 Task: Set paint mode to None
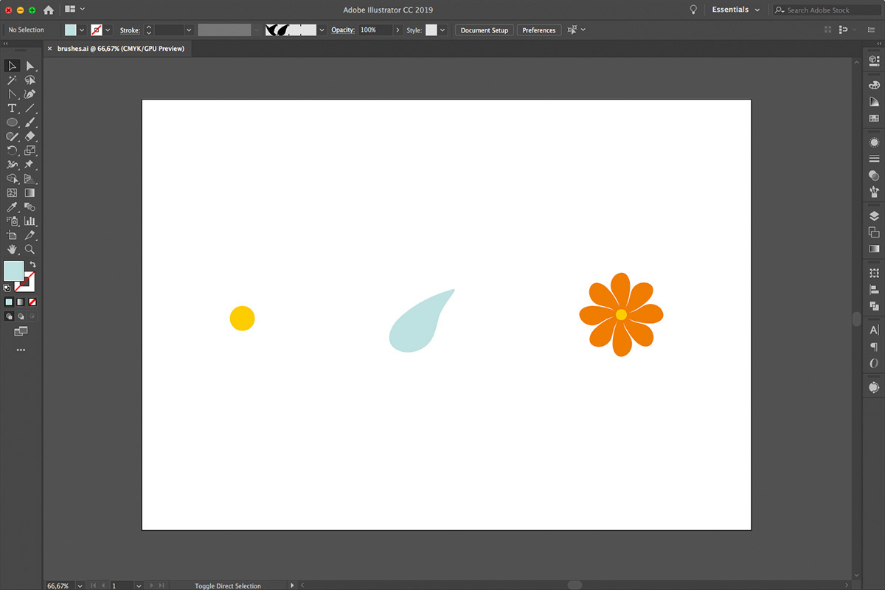click(x=32, y=302)
